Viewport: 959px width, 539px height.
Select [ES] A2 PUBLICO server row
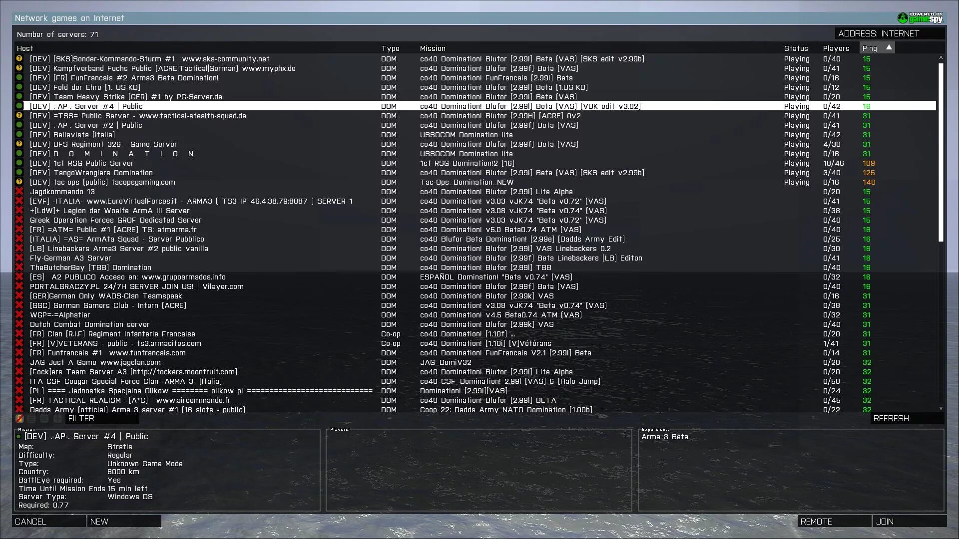point(476,277)
